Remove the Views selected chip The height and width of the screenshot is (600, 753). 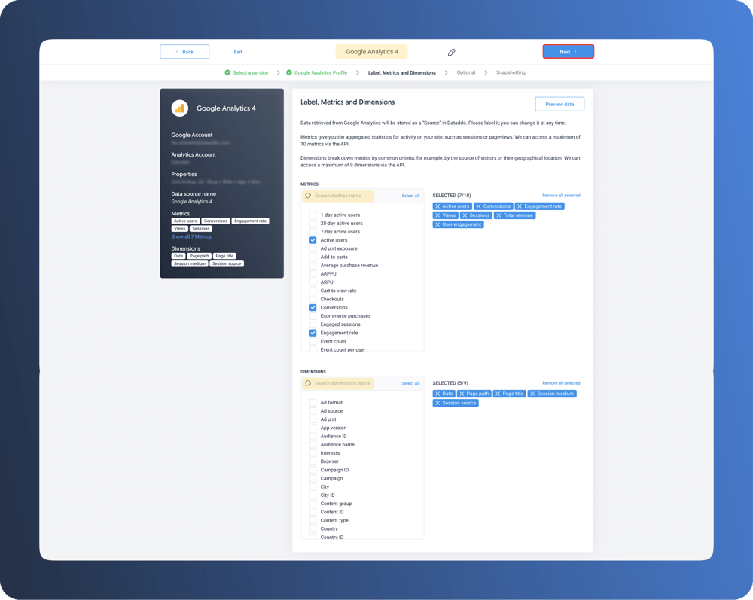point(437,215)
